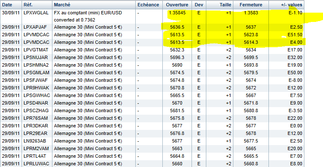This screenshot has width=323, height=167.
Task: Click opening value 5674.8
Action: click(x=177, y=80)
